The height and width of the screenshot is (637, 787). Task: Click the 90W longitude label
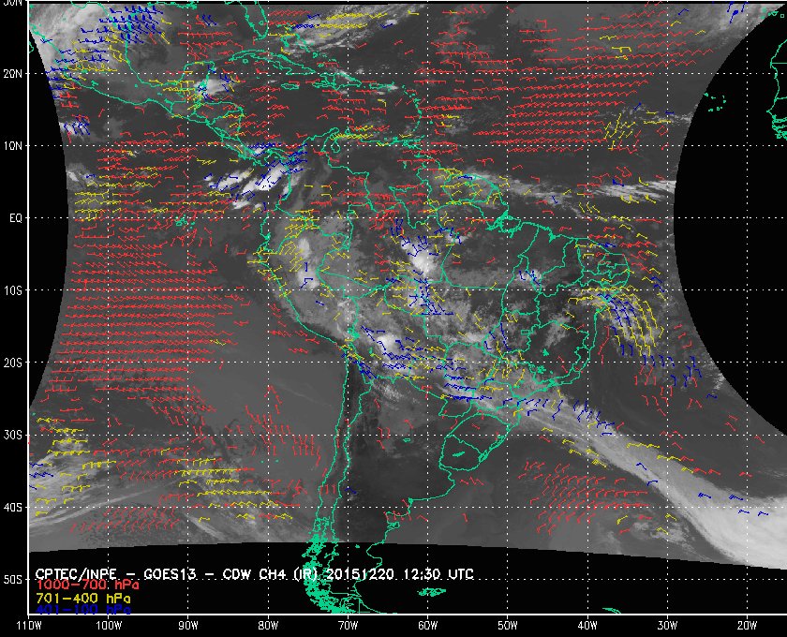click(188, 626)
